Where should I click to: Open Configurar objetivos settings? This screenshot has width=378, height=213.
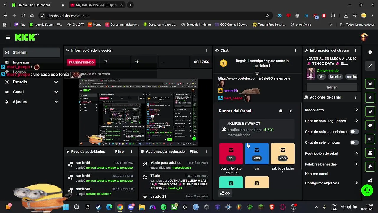pyautogui.click(x=332, y=183)
